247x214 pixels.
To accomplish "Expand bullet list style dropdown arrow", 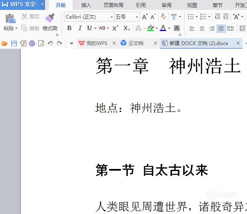I will point(197,17).
